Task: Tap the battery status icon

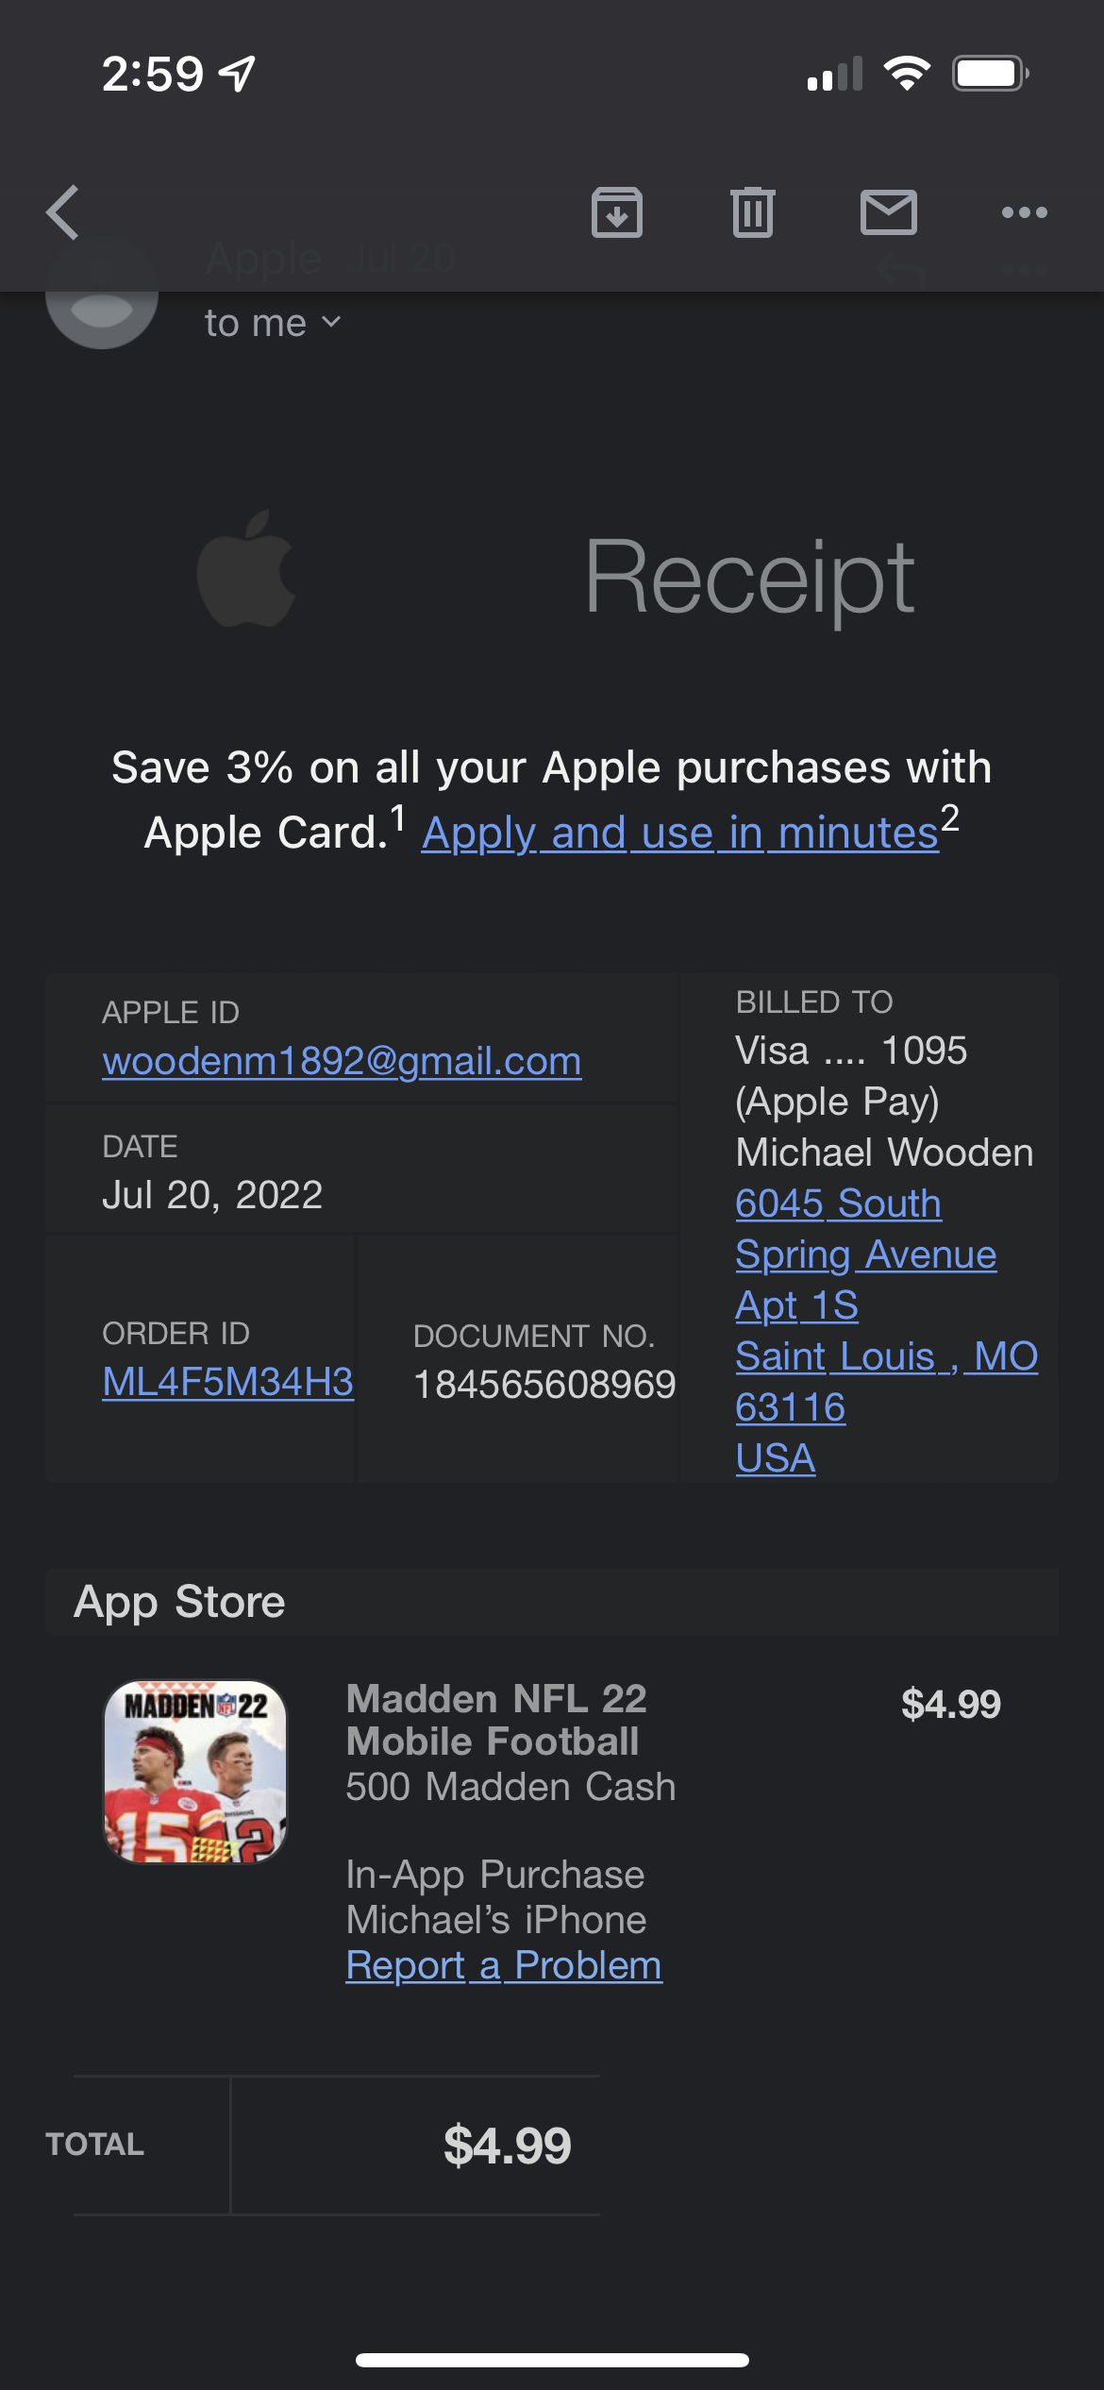Action: pos(989,74)
